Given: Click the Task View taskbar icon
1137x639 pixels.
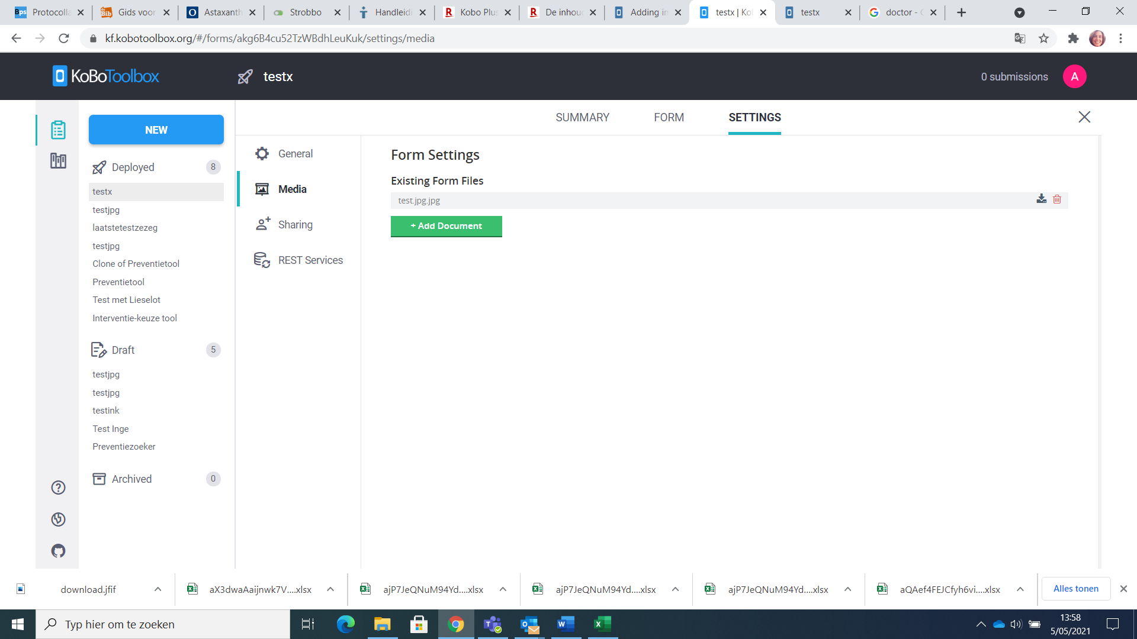Looking at the screenshot, I should click(308, 624).
